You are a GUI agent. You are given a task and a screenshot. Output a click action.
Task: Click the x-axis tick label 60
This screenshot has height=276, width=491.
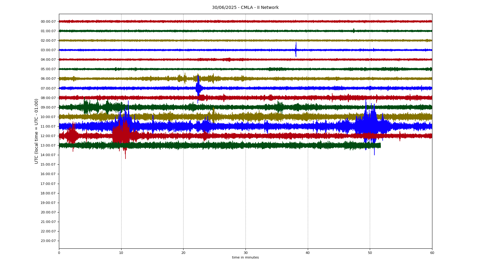point(432,253)
